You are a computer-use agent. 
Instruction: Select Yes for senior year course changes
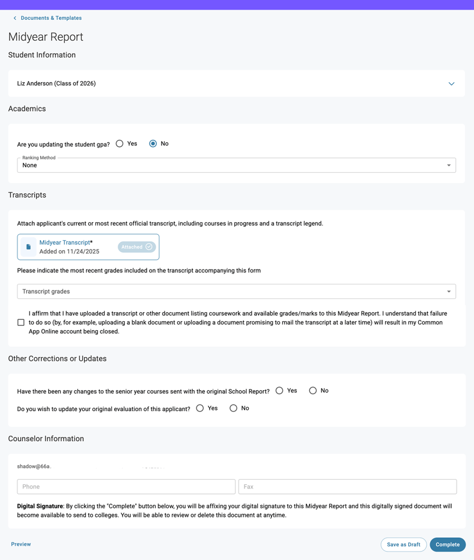(279, 391)
